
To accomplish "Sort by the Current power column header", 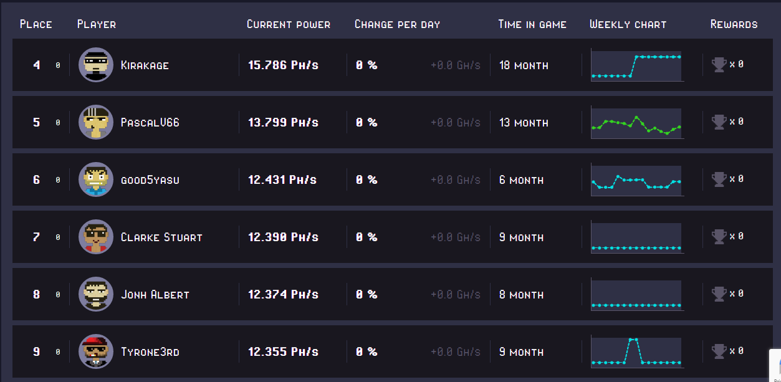I will point(289,24).
